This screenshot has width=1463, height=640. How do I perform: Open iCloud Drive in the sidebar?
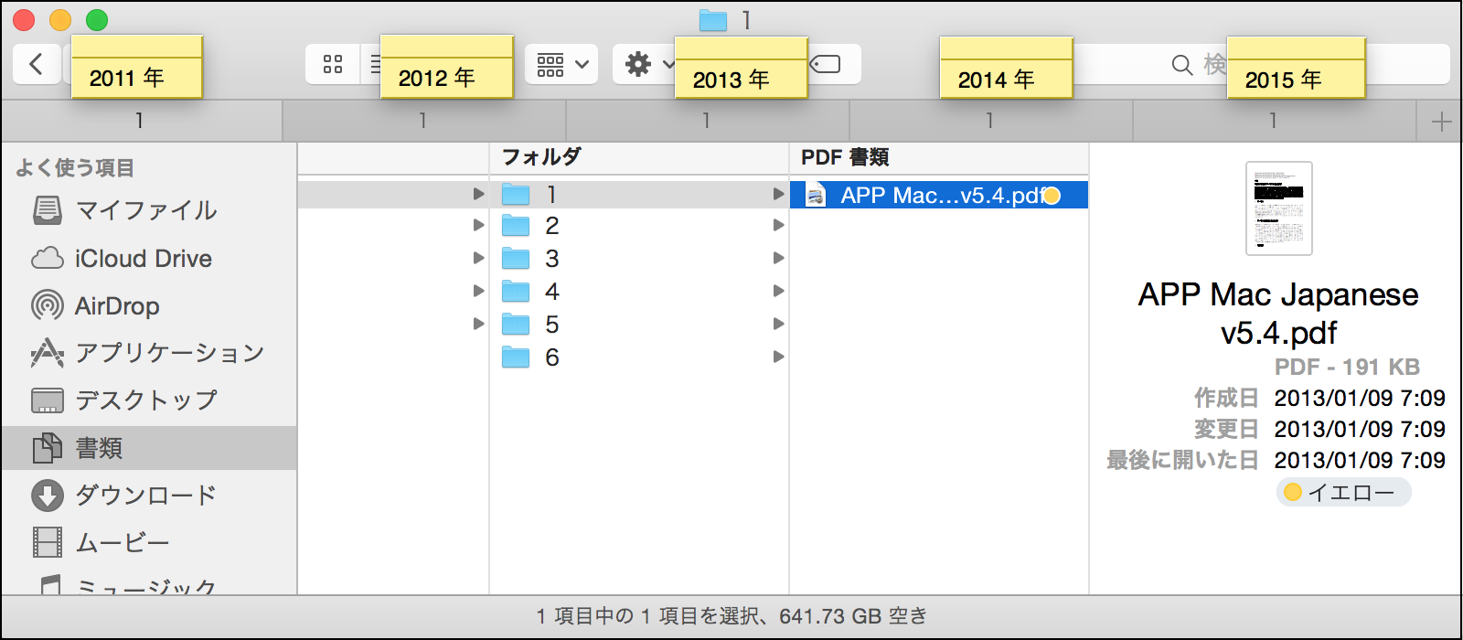pos(149,259)
